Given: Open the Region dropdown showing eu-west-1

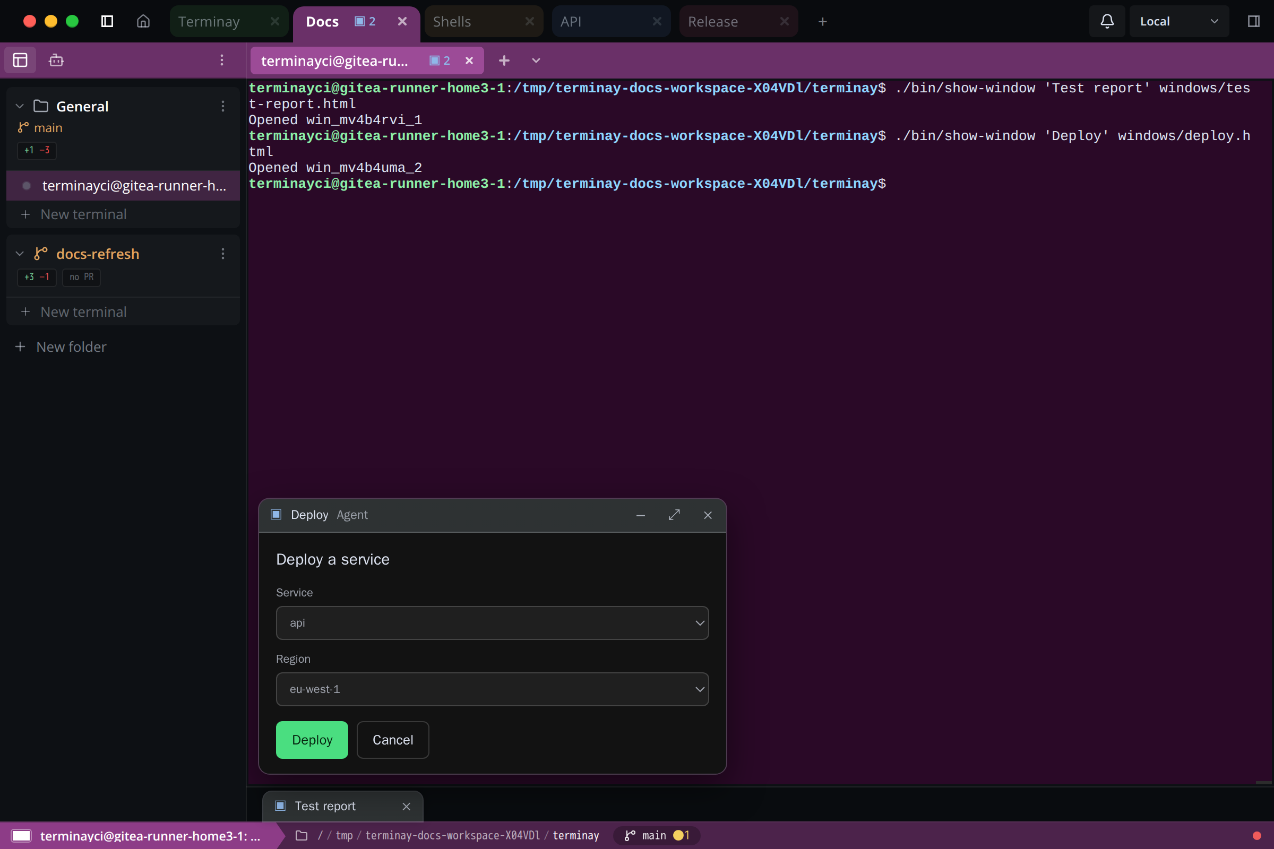Looking at the screenshot, I should 492,689.
